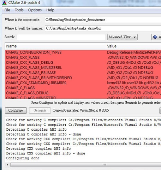Select CMAKE_CXX_STANDARD_LIBRARIES entry

(x=83, y=83)
